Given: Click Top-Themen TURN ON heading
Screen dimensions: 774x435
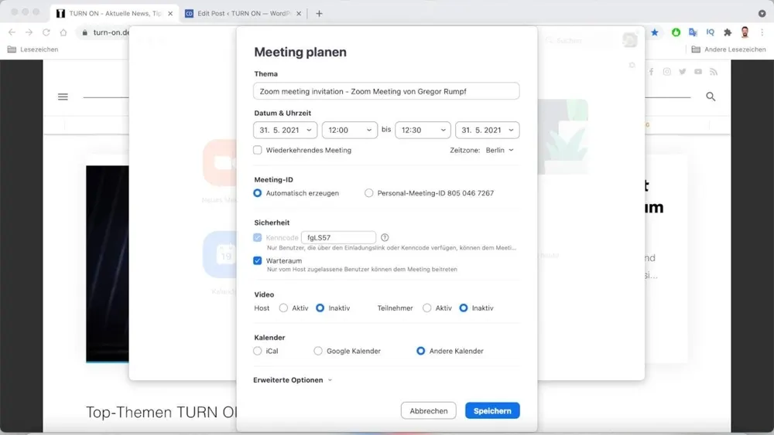Looking at the screenshot, I should click(x=161, y=412).
